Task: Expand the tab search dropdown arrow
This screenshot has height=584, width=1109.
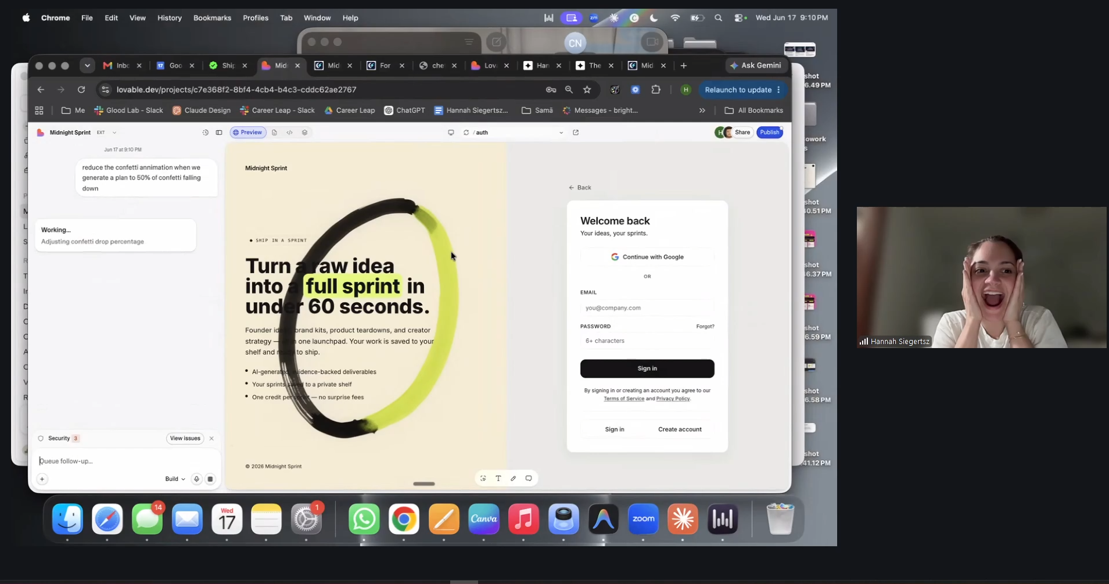Action: pos(87,66)
